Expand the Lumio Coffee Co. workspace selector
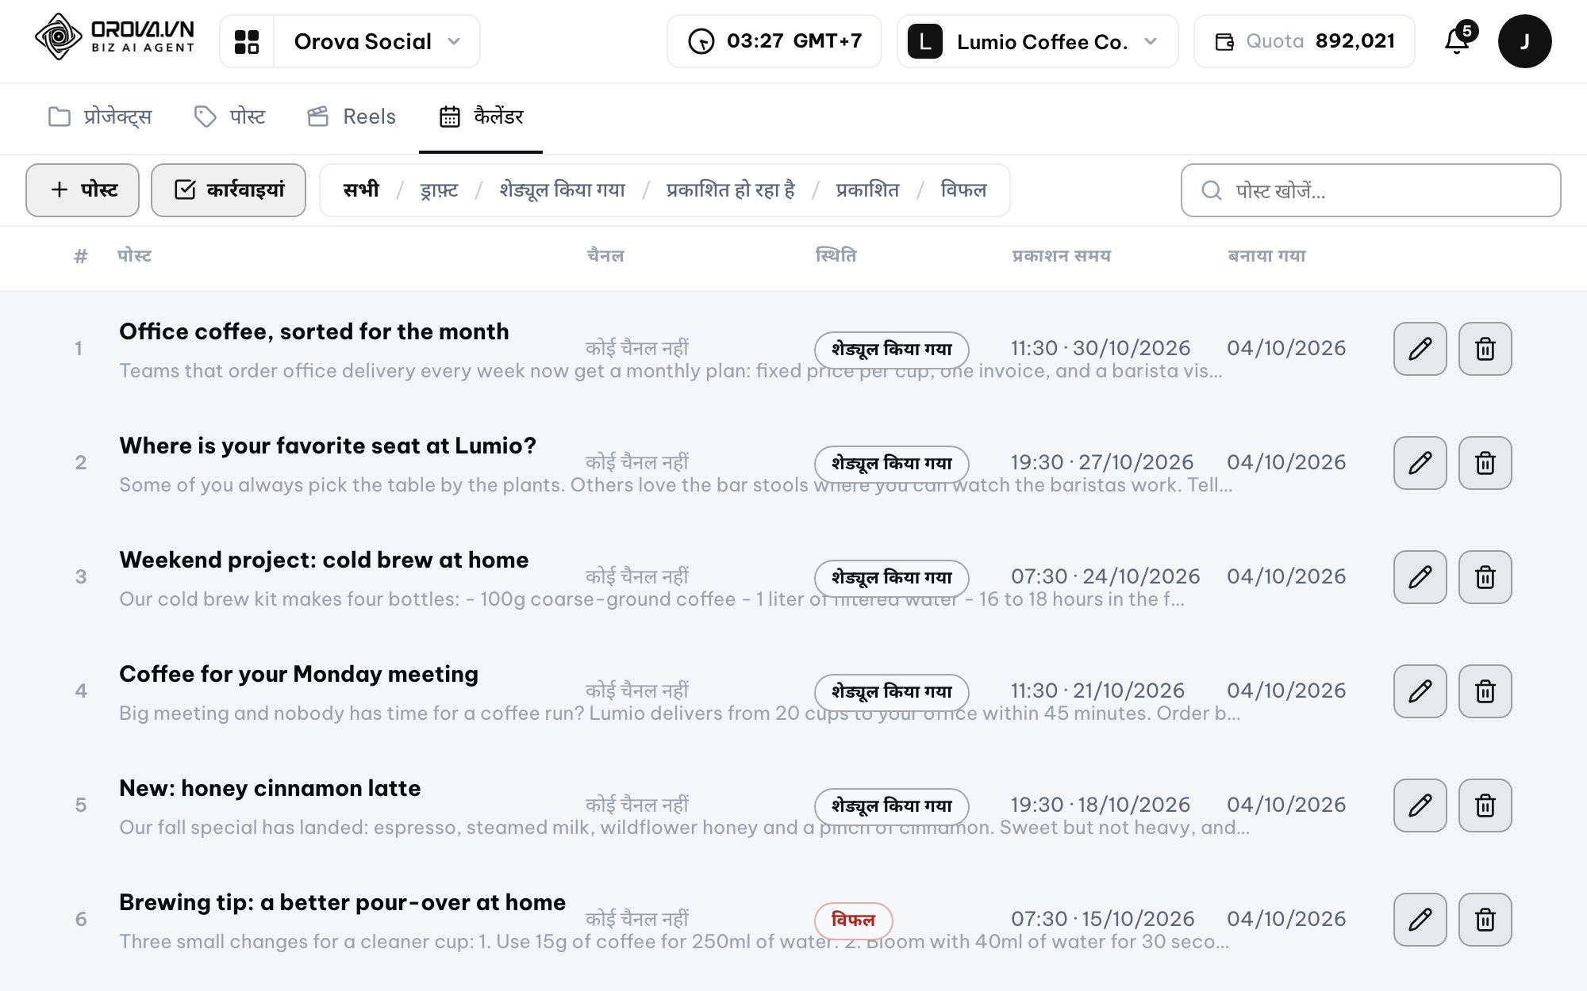Screen dimensions: 1587x991 tap(1037, 41)
